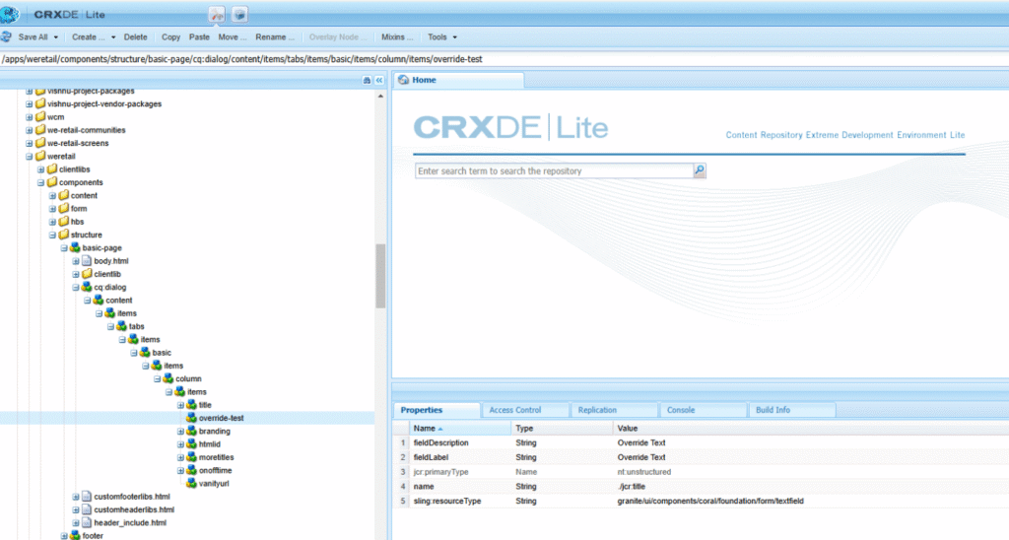Click the override-test node icon
Image resolution: width=1009 pixels, height=540 pixels.
point(191,418)
